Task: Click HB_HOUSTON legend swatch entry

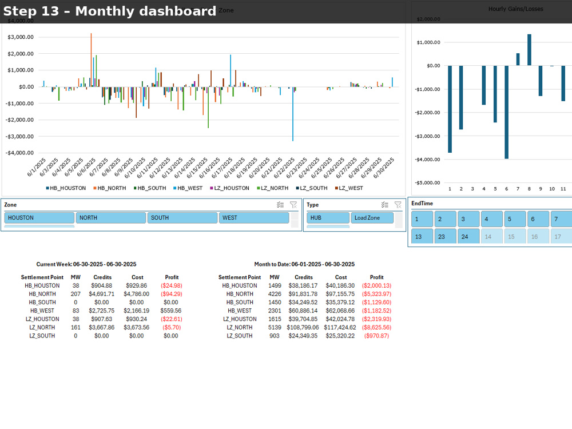Action: 66,188
